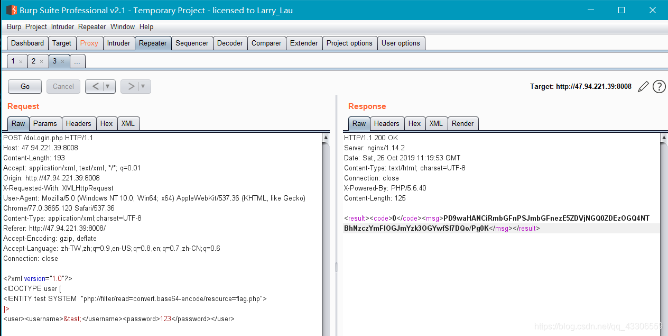Viewport: 668px width, 336px height.
Task: Click the 'X-Requested-With: XMLHttpRequest' header line
Action: coord(58,188)
